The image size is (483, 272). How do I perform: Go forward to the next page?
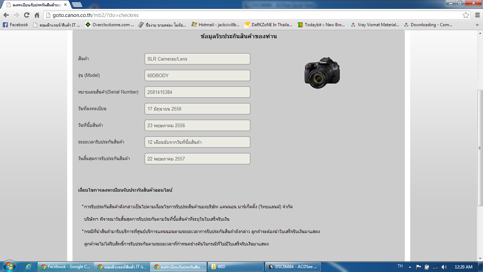point(16,15)
